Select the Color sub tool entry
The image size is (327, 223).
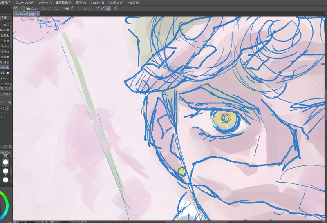5,78
